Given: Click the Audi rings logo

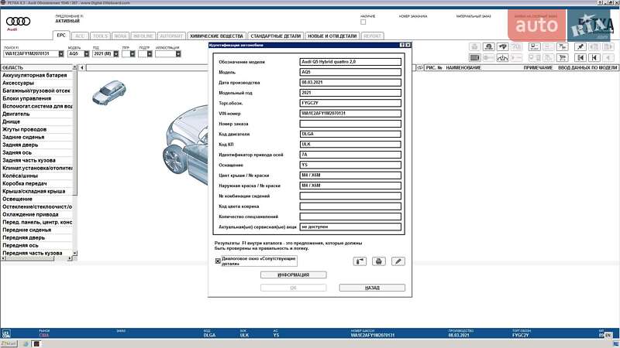Looking at the screenshot, I should point(18,22).
